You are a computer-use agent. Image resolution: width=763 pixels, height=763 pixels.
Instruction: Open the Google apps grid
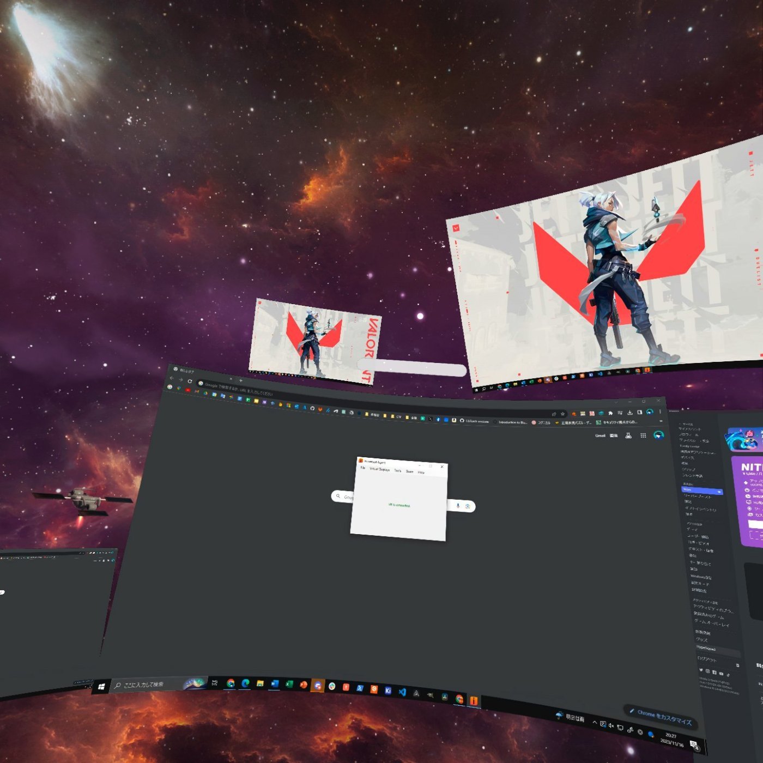643,435
